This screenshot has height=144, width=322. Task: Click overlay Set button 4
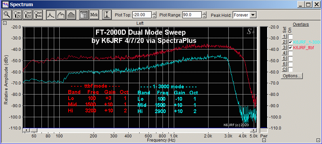point(284,53)
